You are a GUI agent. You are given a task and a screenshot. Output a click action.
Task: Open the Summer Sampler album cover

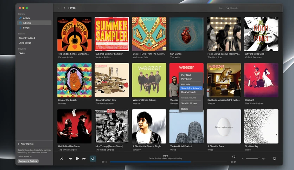point(112,34)
